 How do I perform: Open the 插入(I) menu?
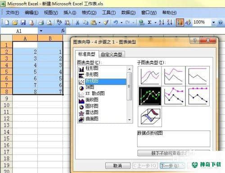point(70,13)
